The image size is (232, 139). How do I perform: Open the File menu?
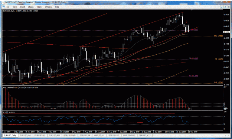[8, 7]
